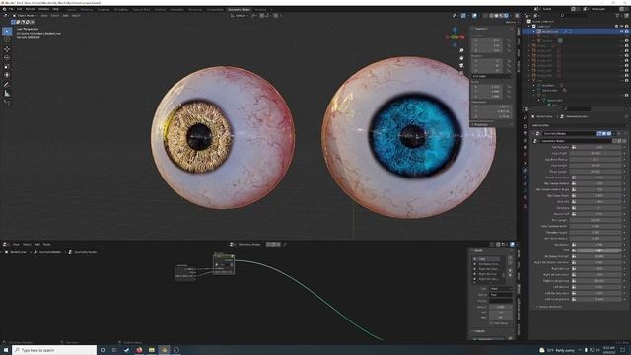Viewport: 631px width, 355px height.
Task: Switch viewport to wireframe shading
Action: (x=492, y=16)
